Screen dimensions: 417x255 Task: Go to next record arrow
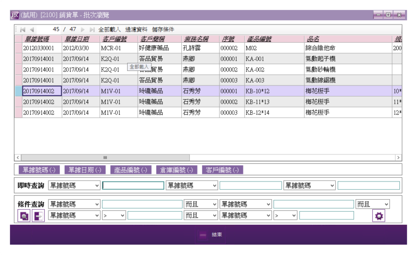(83, 30)
